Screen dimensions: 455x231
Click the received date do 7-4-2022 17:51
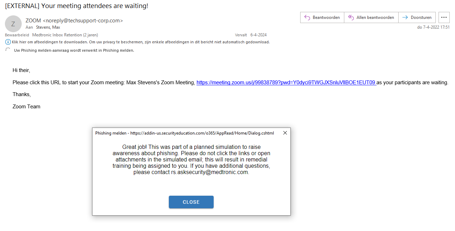433,27
